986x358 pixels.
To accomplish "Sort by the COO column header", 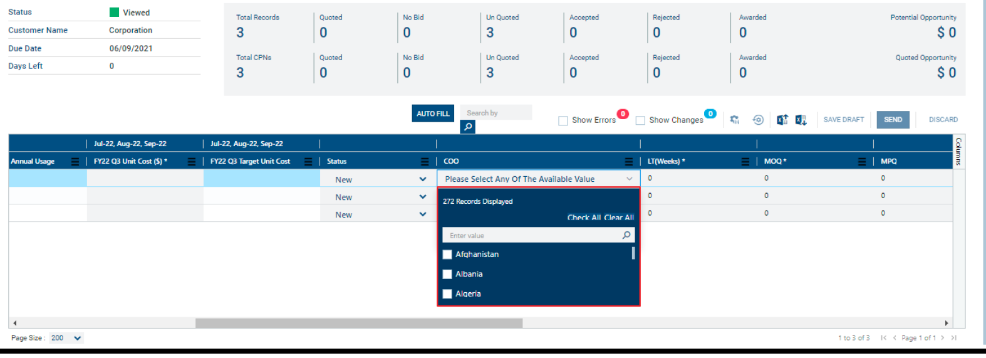I will click(x=451, y=161).
